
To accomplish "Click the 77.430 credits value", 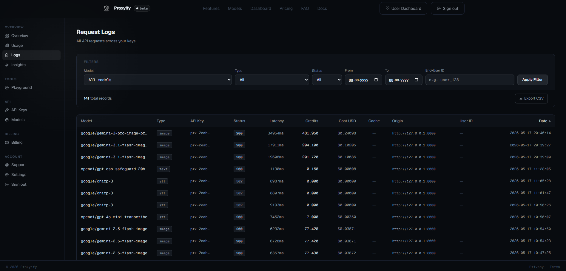I will point(311,253).
